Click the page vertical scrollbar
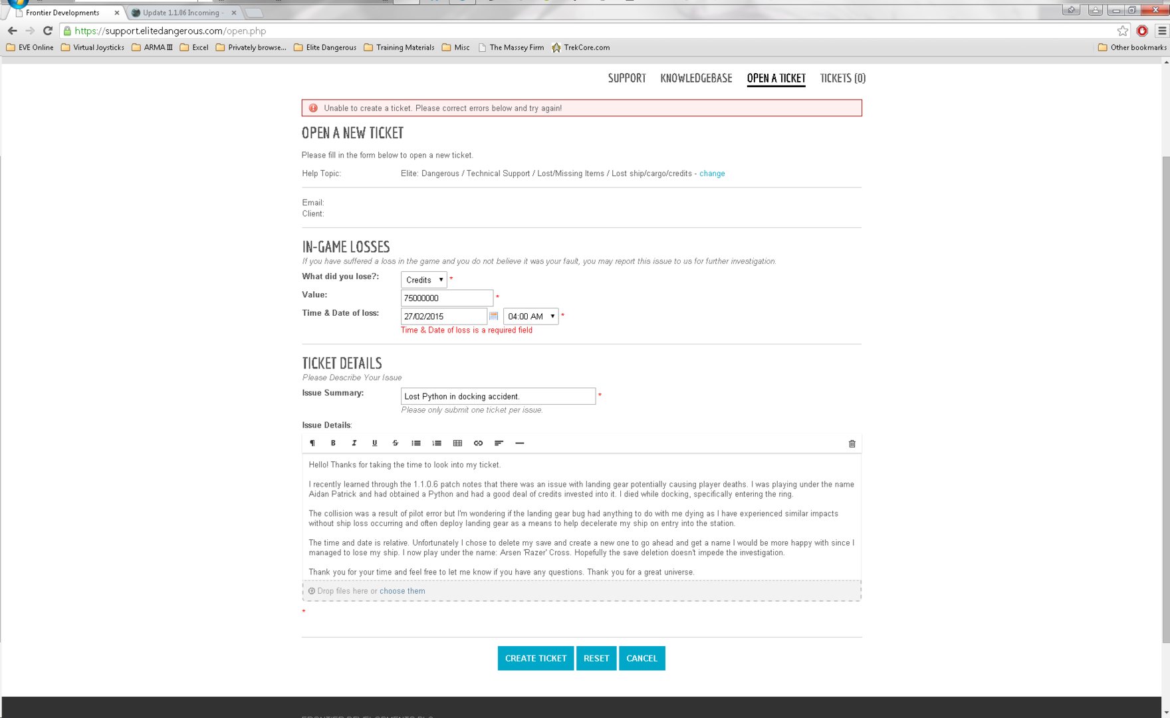Viewport: 1170px width, 718px height. (x=1165, y=399)
